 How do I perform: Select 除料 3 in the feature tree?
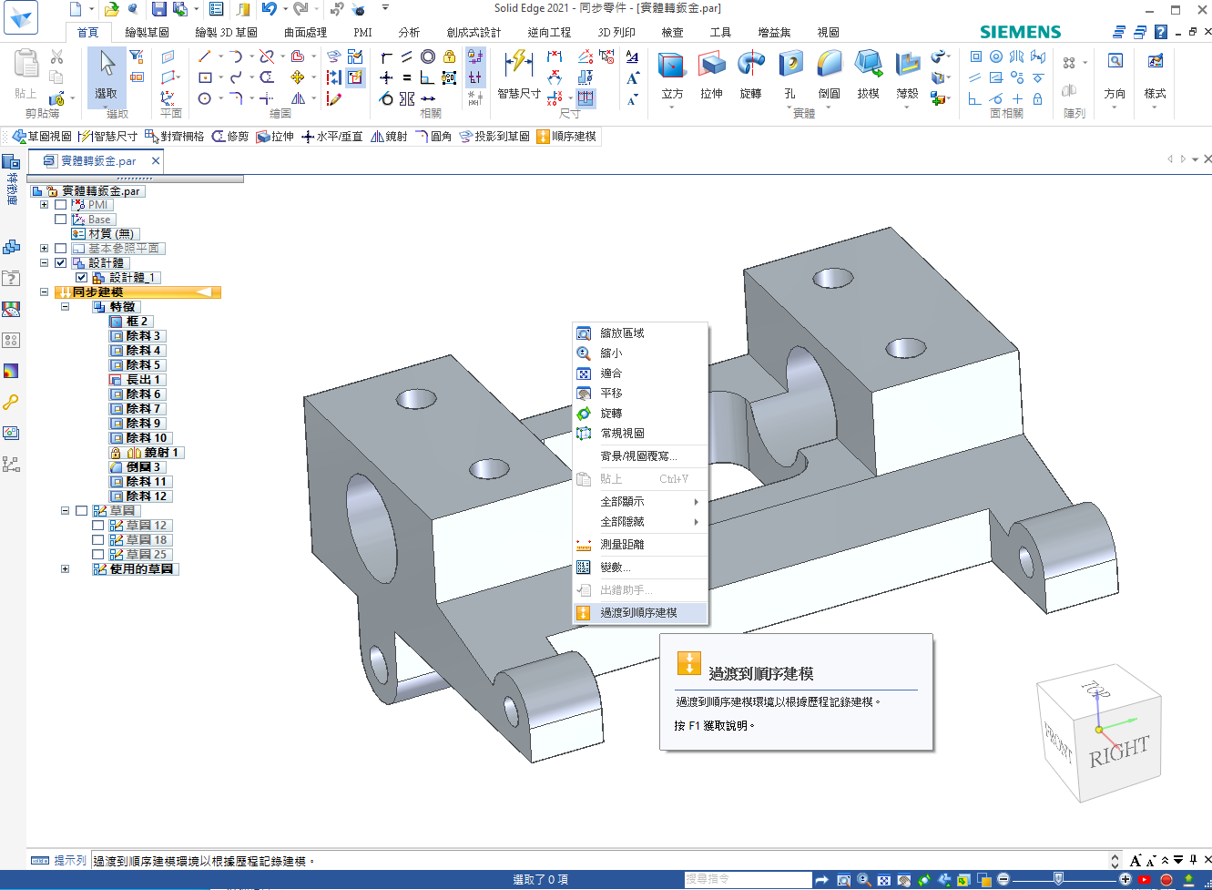coord(136,336)
